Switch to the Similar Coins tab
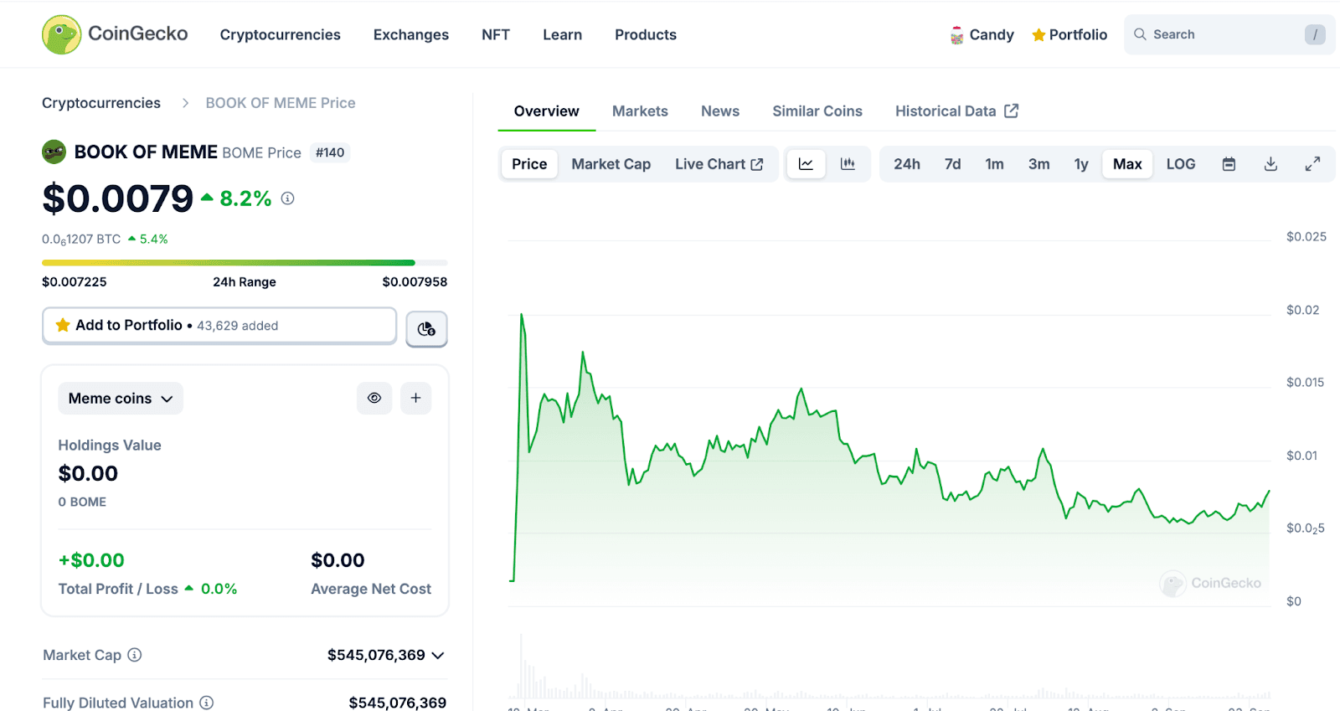The height and width of the screenshot is (711, 1340). [x=817, y=111]
